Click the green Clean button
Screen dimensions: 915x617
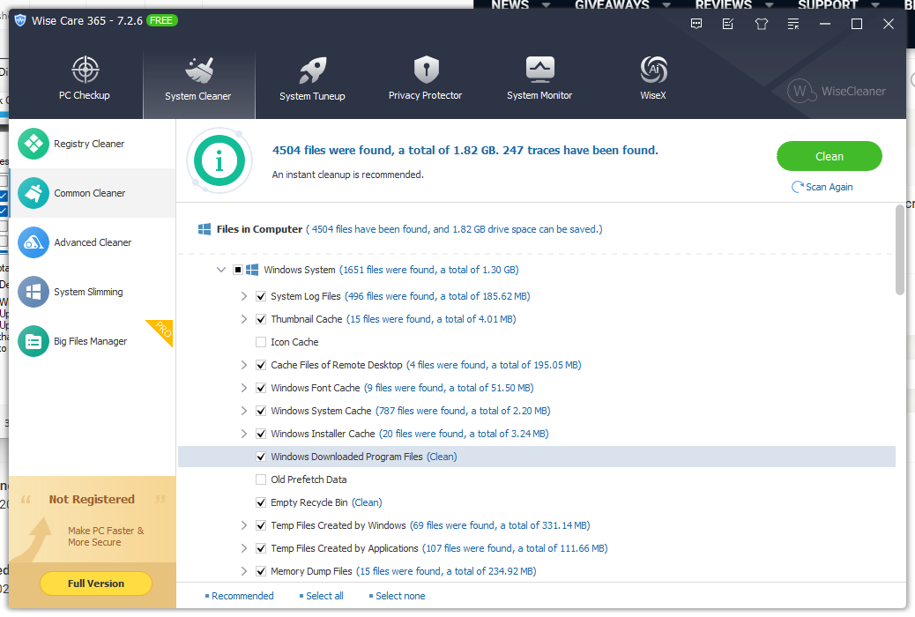[x=829, y=156]
